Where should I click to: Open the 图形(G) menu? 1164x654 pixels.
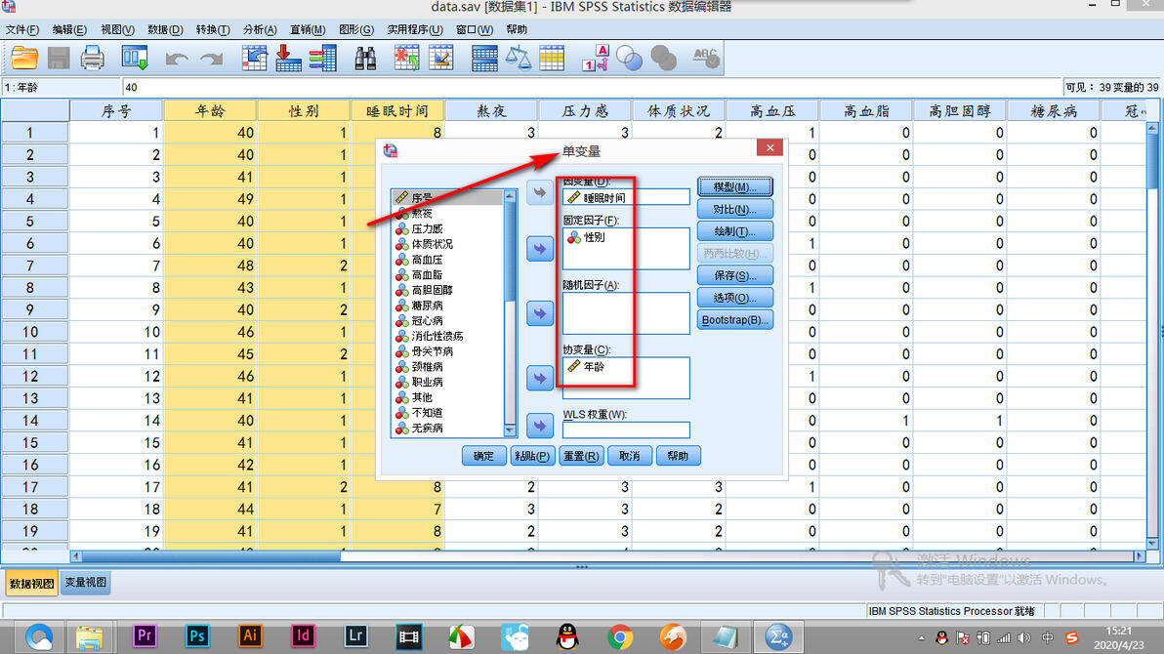pyautogui.click(x=356, y=29)
